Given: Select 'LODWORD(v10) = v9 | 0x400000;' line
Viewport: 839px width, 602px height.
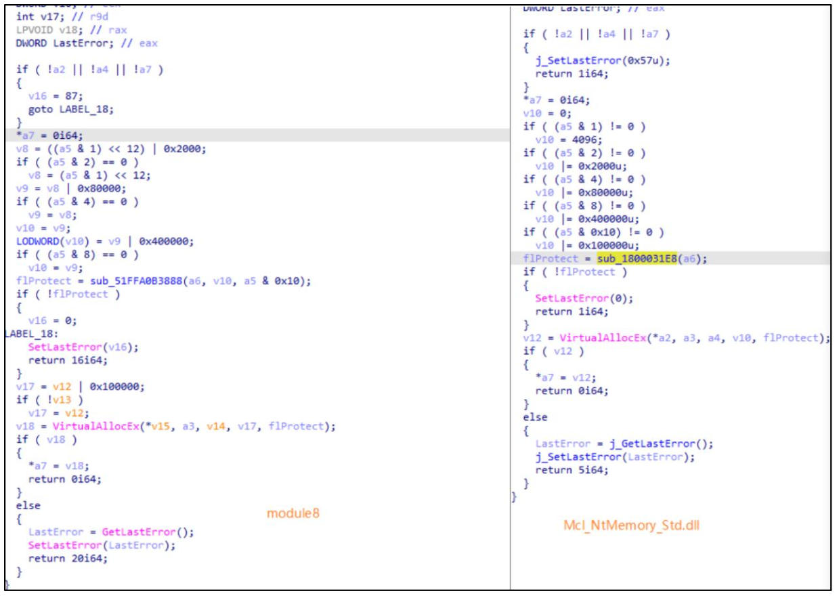Looking at the screenshot, I should tap(104, 241).
